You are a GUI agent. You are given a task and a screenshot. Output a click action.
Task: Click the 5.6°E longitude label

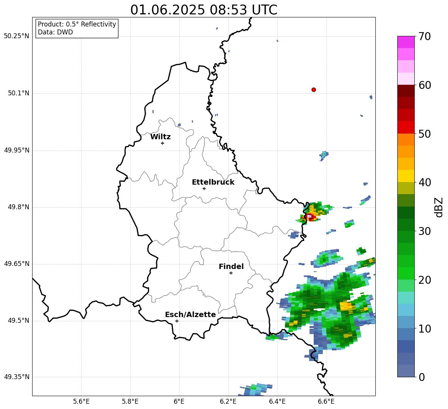pyautogui.click(x=81, y=402)
